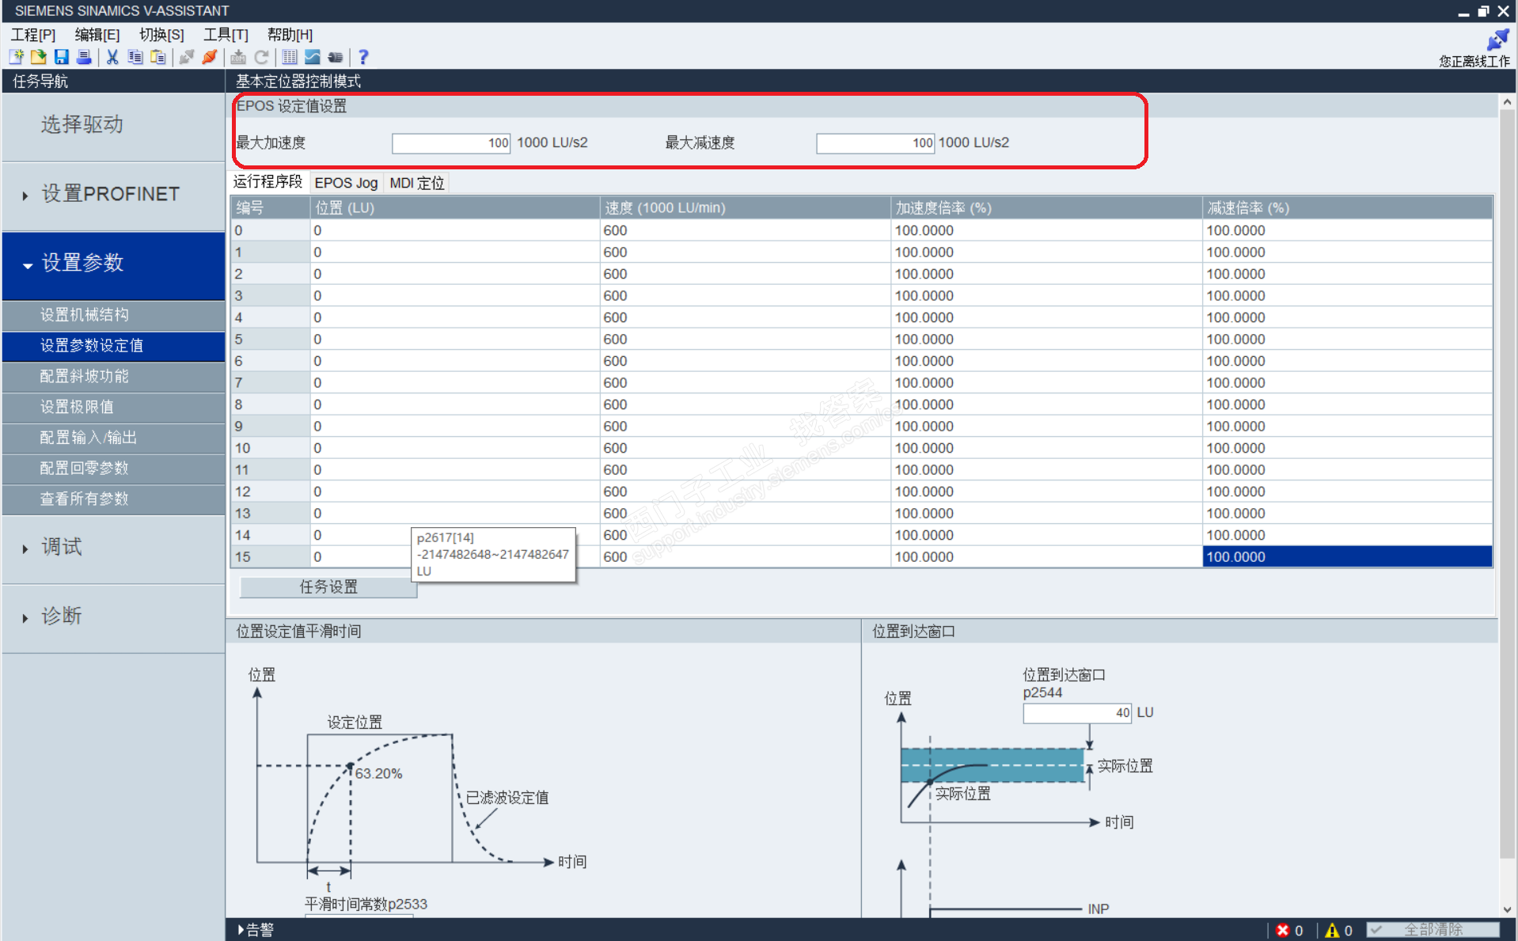Click the red error count icon
Viewport: 1518px width, 941px height.
[x=1283, y=931]
